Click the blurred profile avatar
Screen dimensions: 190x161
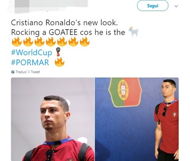click(22, 7)
